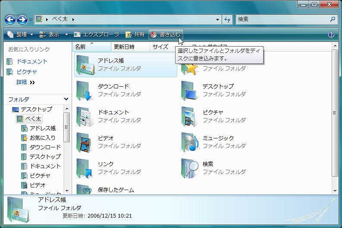Refresh the folder view
This screenshot has width=342, height=228.
click(x=227, y=19)
